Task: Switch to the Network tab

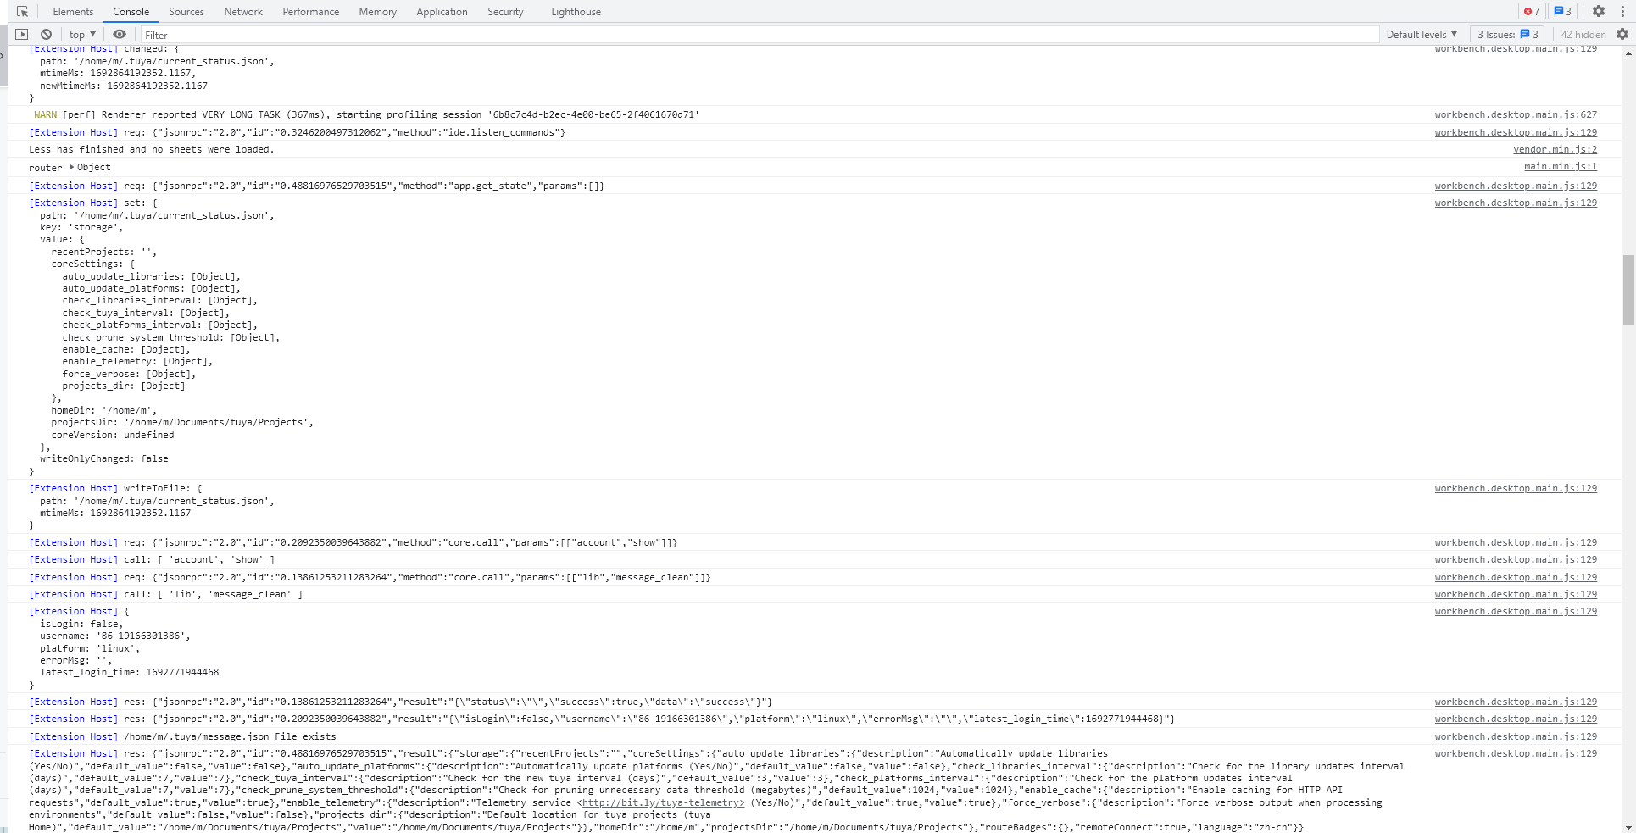Action: tap(243, 12)
